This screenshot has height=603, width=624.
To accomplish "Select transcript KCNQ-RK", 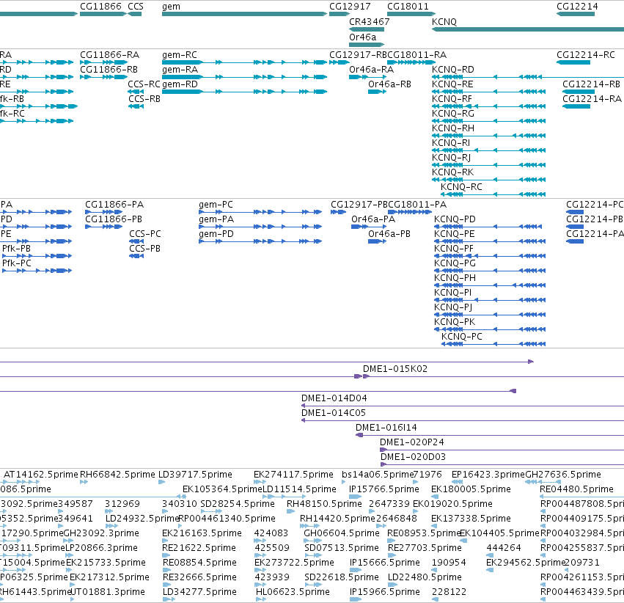I will coord(488,180).
